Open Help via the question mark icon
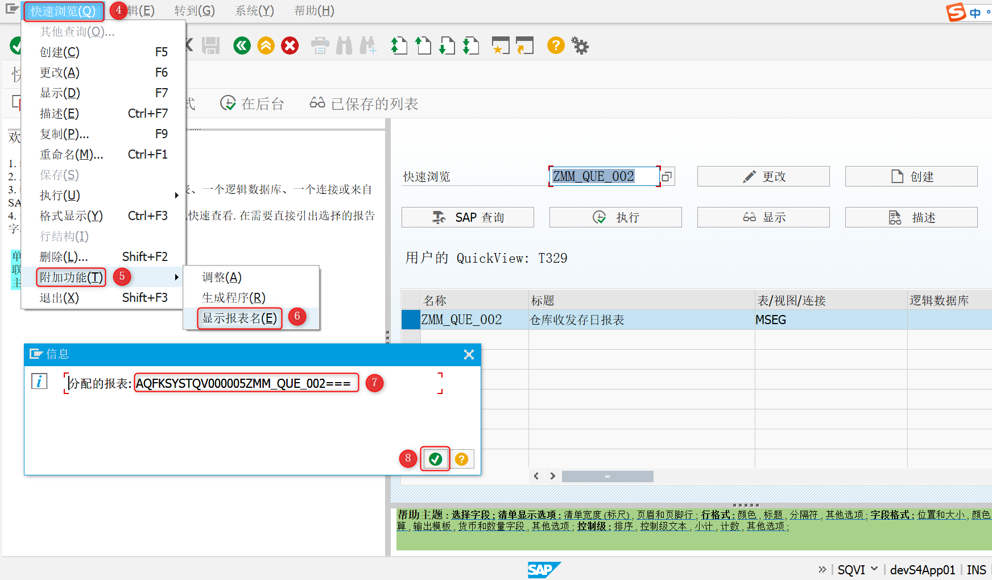The image size is (992, 580). coord(555,45)
